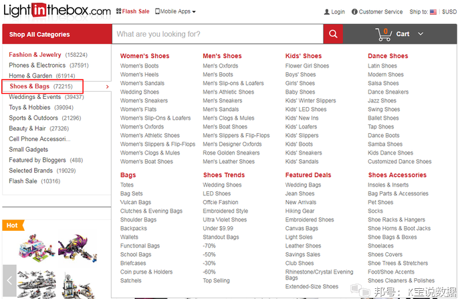Click the LightInTheBox.com logo

click(58, 11)
